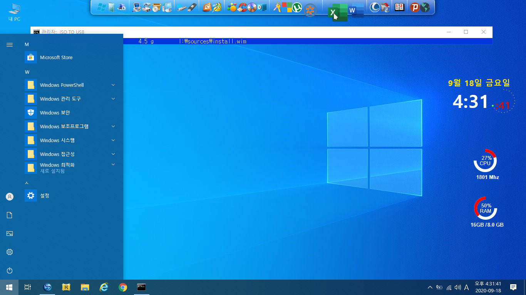Open the four-color Microsoft squares icon
The width and height of the screenshot is (526, 295).
pos(287,7)
